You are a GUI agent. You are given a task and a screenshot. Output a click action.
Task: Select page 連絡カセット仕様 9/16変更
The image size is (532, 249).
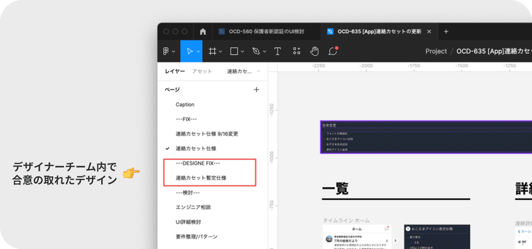click(x=207, y=134)
